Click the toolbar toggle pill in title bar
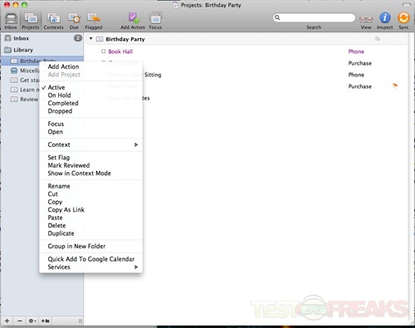This screenshot has width=415, height=328. click(407, 5)
